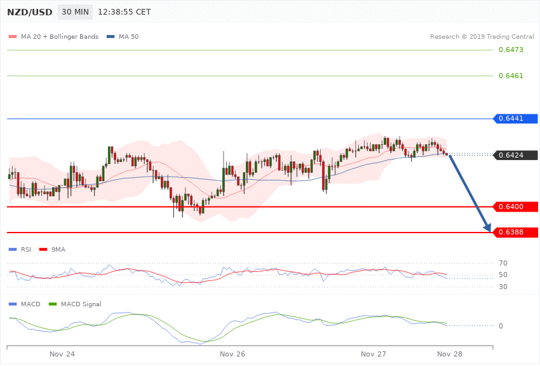Click the MACD Signal legend label
Viewport: 540px width, 366px height.
coord(81,304)
